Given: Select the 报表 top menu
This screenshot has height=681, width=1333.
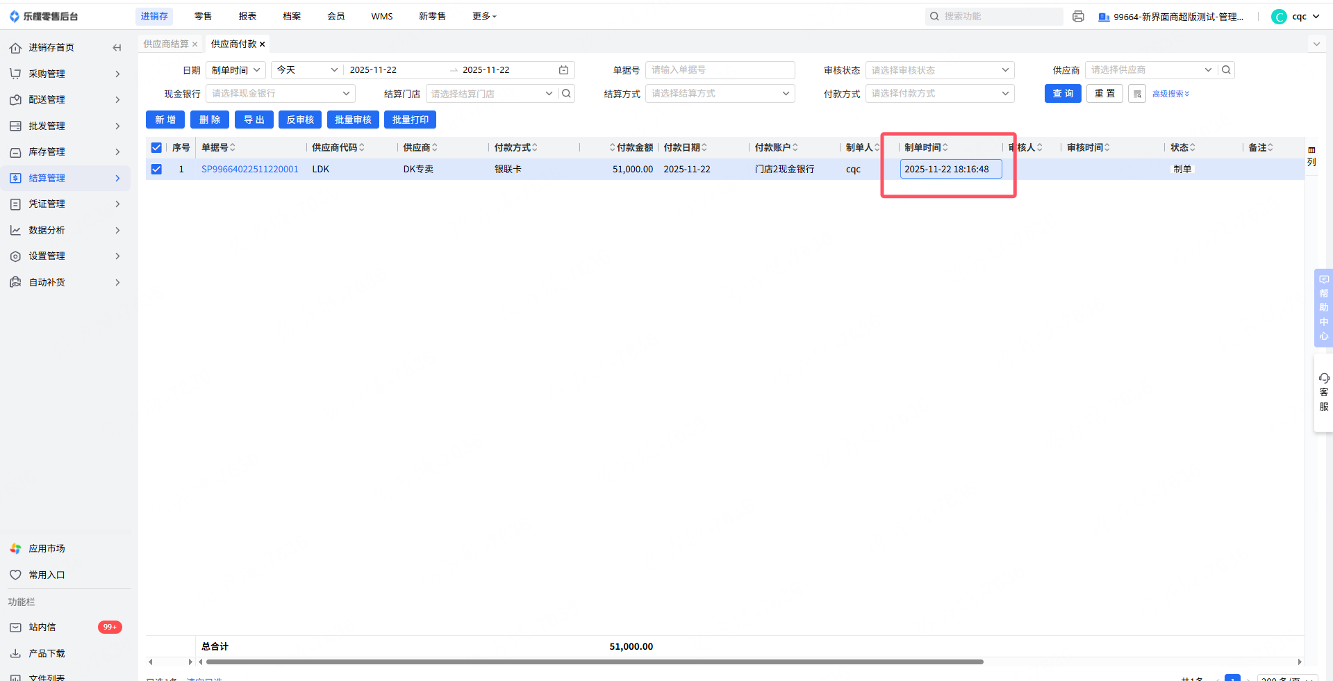Looking at the screenshot, I should 247,17.
